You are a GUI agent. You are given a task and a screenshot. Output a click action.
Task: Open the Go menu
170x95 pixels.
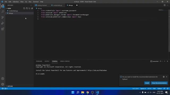coord(26,2)
